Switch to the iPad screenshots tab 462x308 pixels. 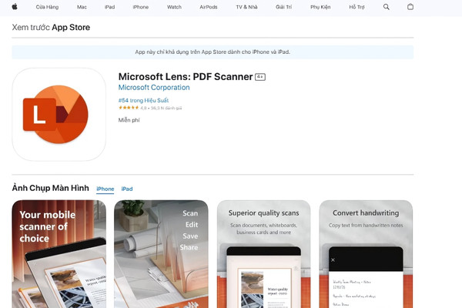click(x=127, y=189)
